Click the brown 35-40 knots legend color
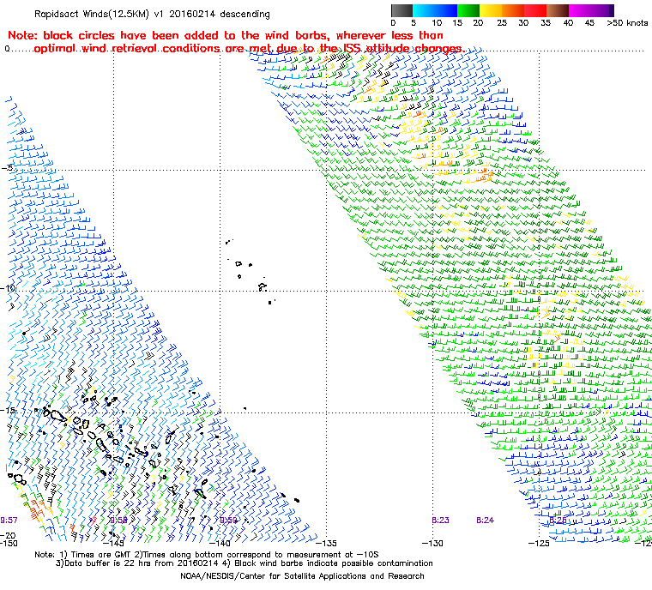 (558, 10)
